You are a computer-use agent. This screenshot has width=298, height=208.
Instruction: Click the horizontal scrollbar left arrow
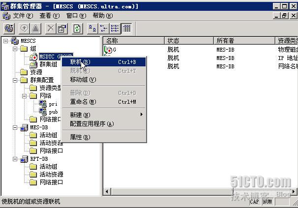(x=107, y=191)
